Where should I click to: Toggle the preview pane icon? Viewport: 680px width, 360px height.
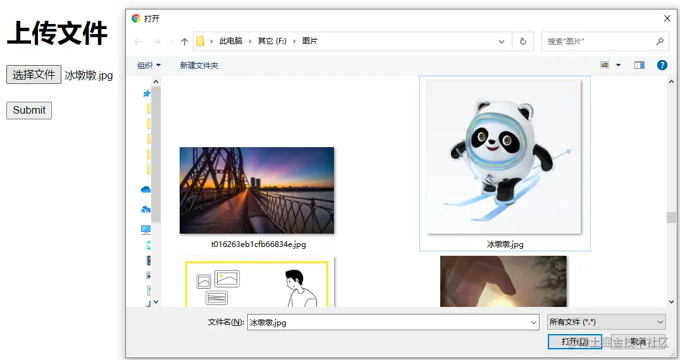click(x=640, y=65)
